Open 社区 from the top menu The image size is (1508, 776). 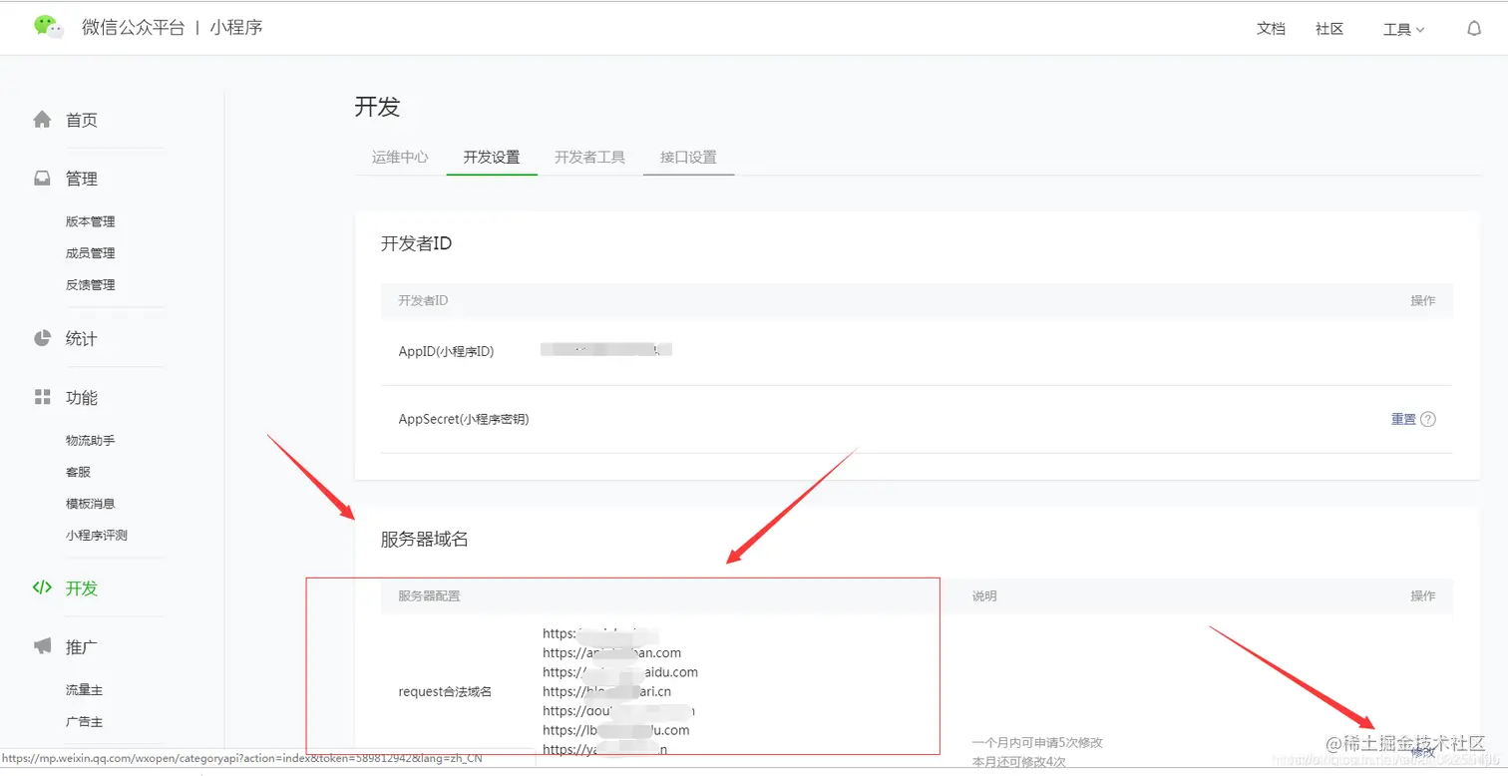click(x=1329, y=29)
